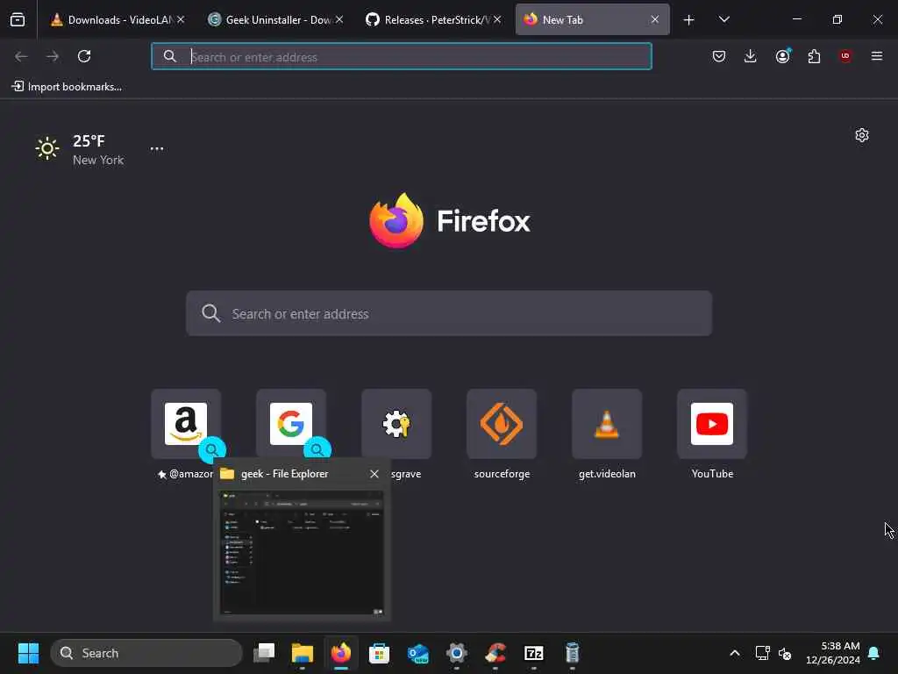Focus the toolbar address bar
The height and width of the screenshot is (674, 898).
click(402, 56)
